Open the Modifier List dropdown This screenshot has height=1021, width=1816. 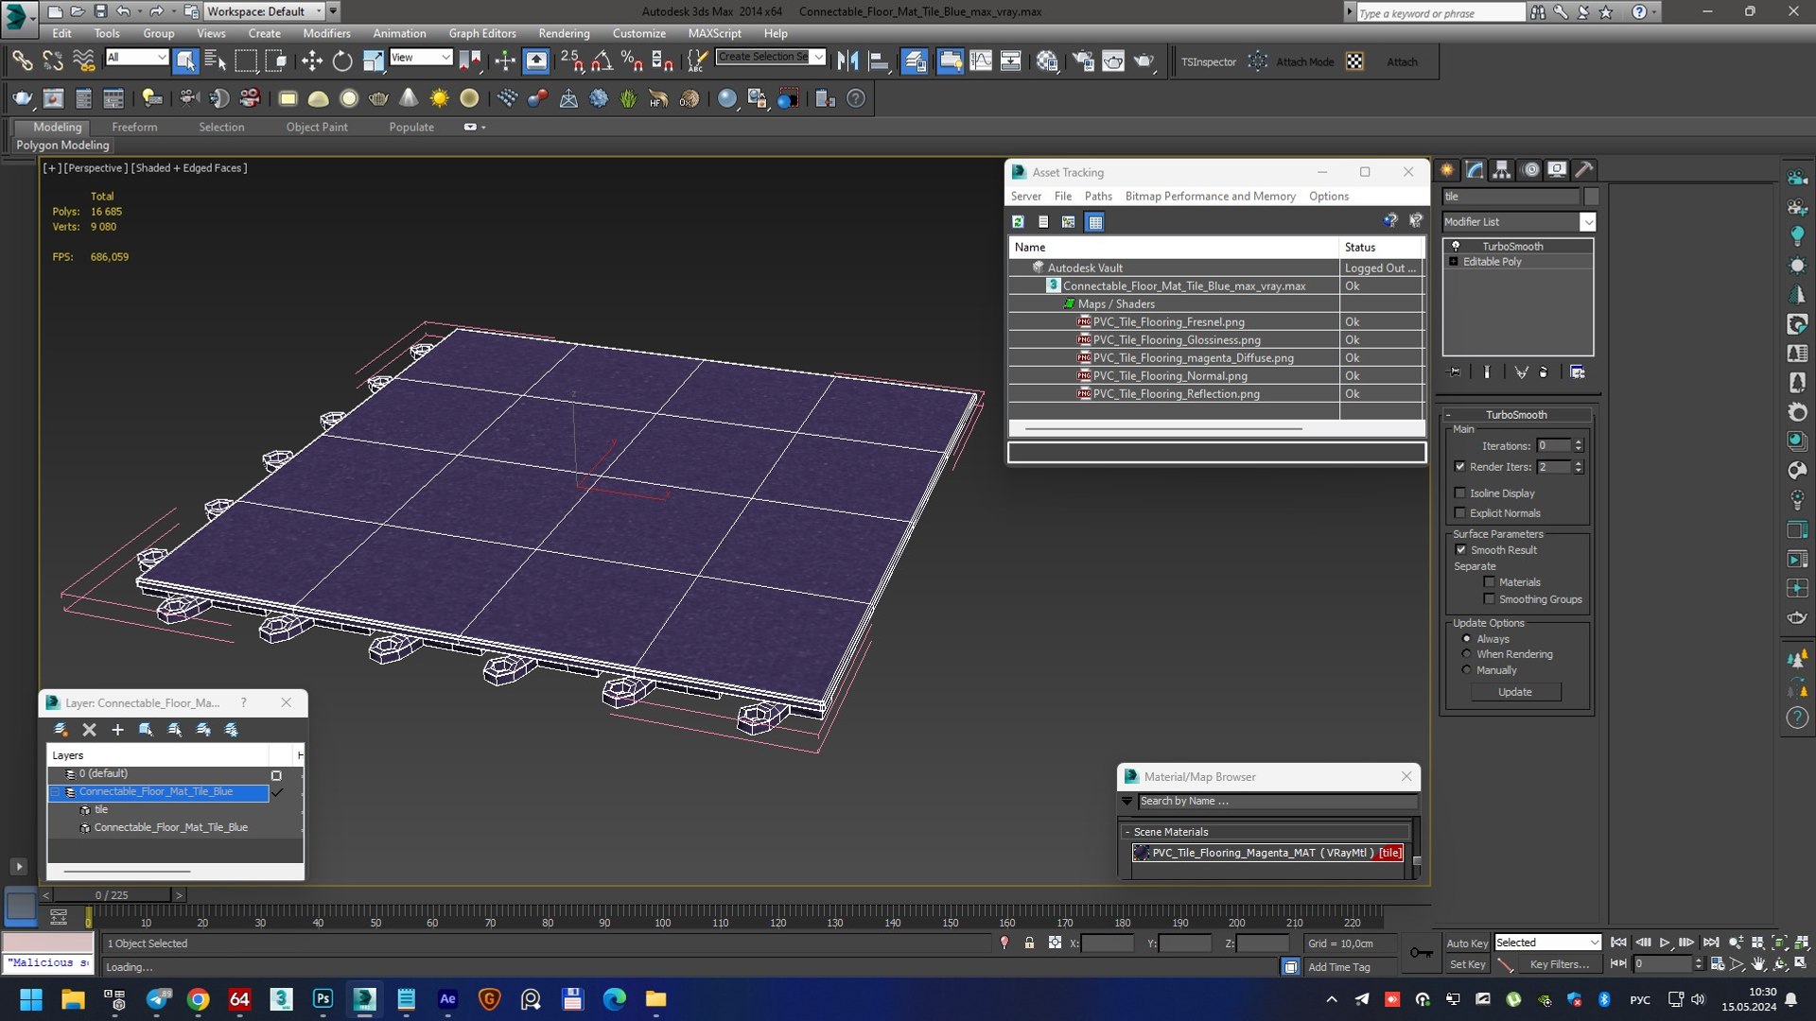point(1588,221)
